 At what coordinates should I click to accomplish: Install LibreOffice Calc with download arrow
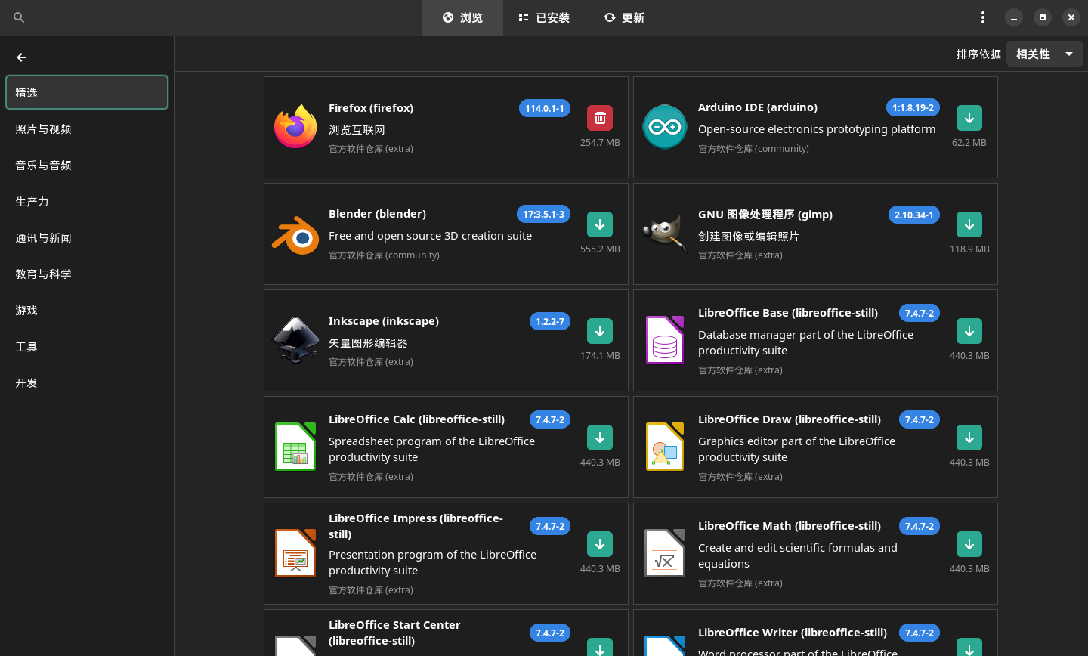point(600,438)
